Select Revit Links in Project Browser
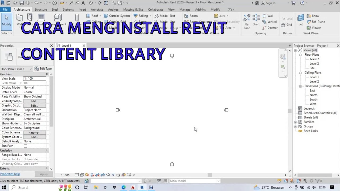Viewport: 340px width, 191px height. coord(311,131)
